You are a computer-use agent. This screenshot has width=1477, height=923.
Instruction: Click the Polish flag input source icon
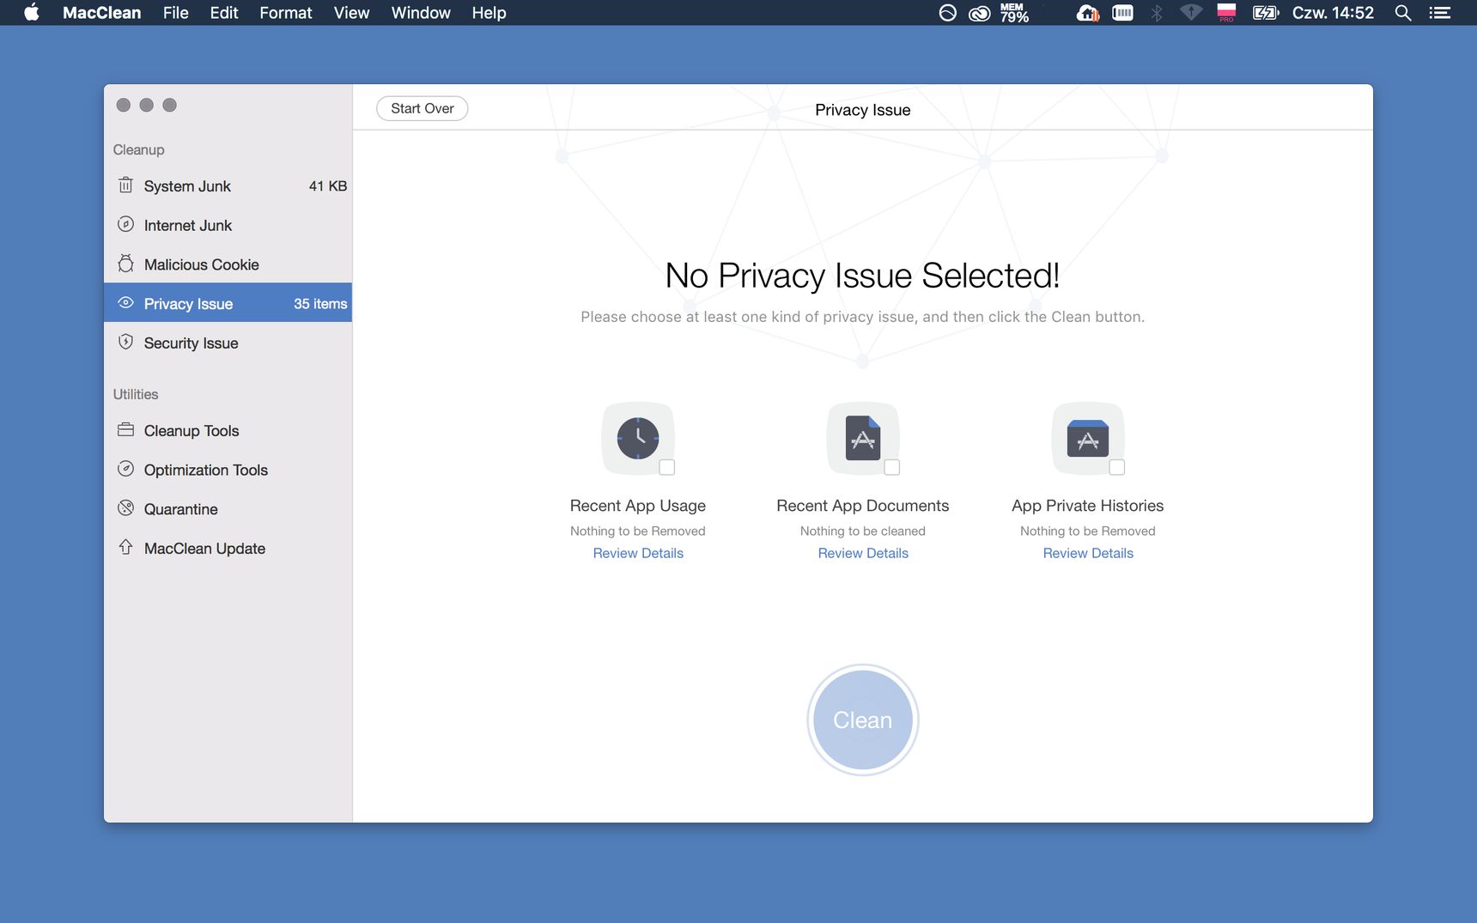pos(1226,13)
